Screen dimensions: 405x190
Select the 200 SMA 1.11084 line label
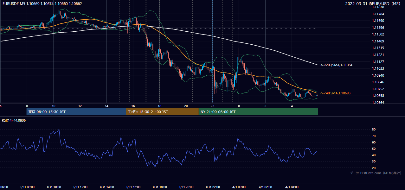(x=336, y=65)
